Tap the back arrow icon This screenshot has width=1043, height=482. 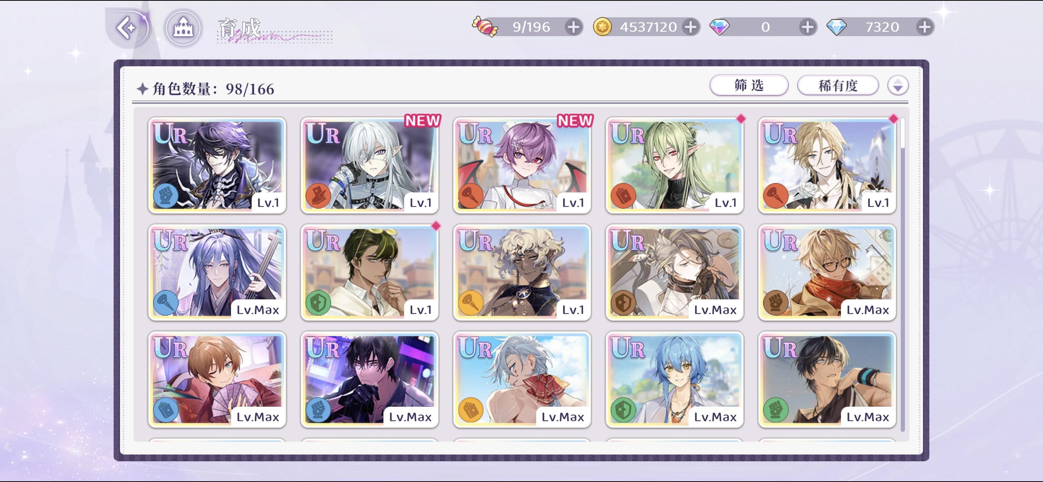coord(127,27)
